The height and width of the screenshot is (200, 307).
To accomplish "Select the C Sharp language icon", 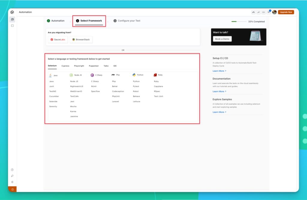I will (x=92, y=75).
